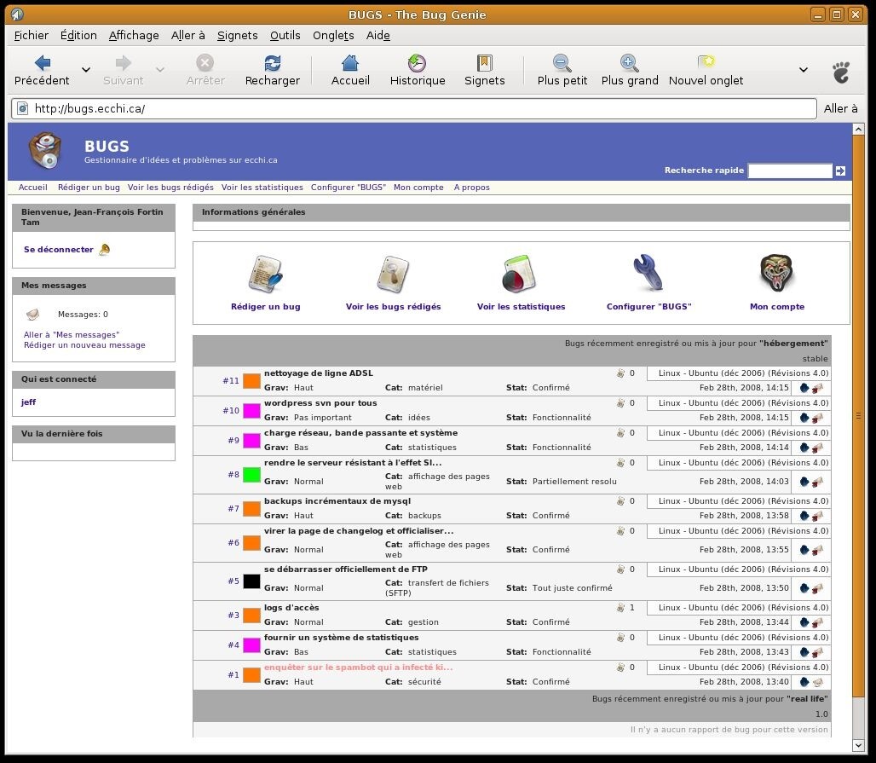The width and height of the screenshot is (876, 763).
Task: Open bug "wordpress svn pour tous"
Action: click(320, 403)
